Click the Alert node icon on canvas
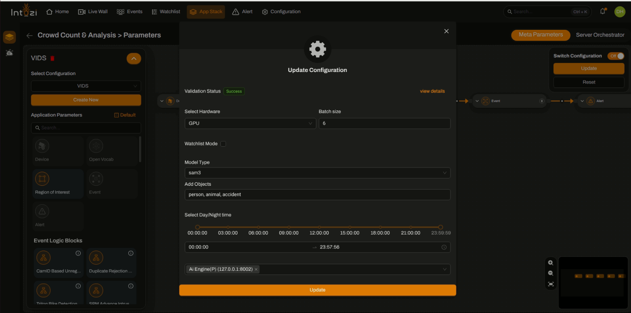The height and width of the screenshot is (313, 631). point(591,101)
